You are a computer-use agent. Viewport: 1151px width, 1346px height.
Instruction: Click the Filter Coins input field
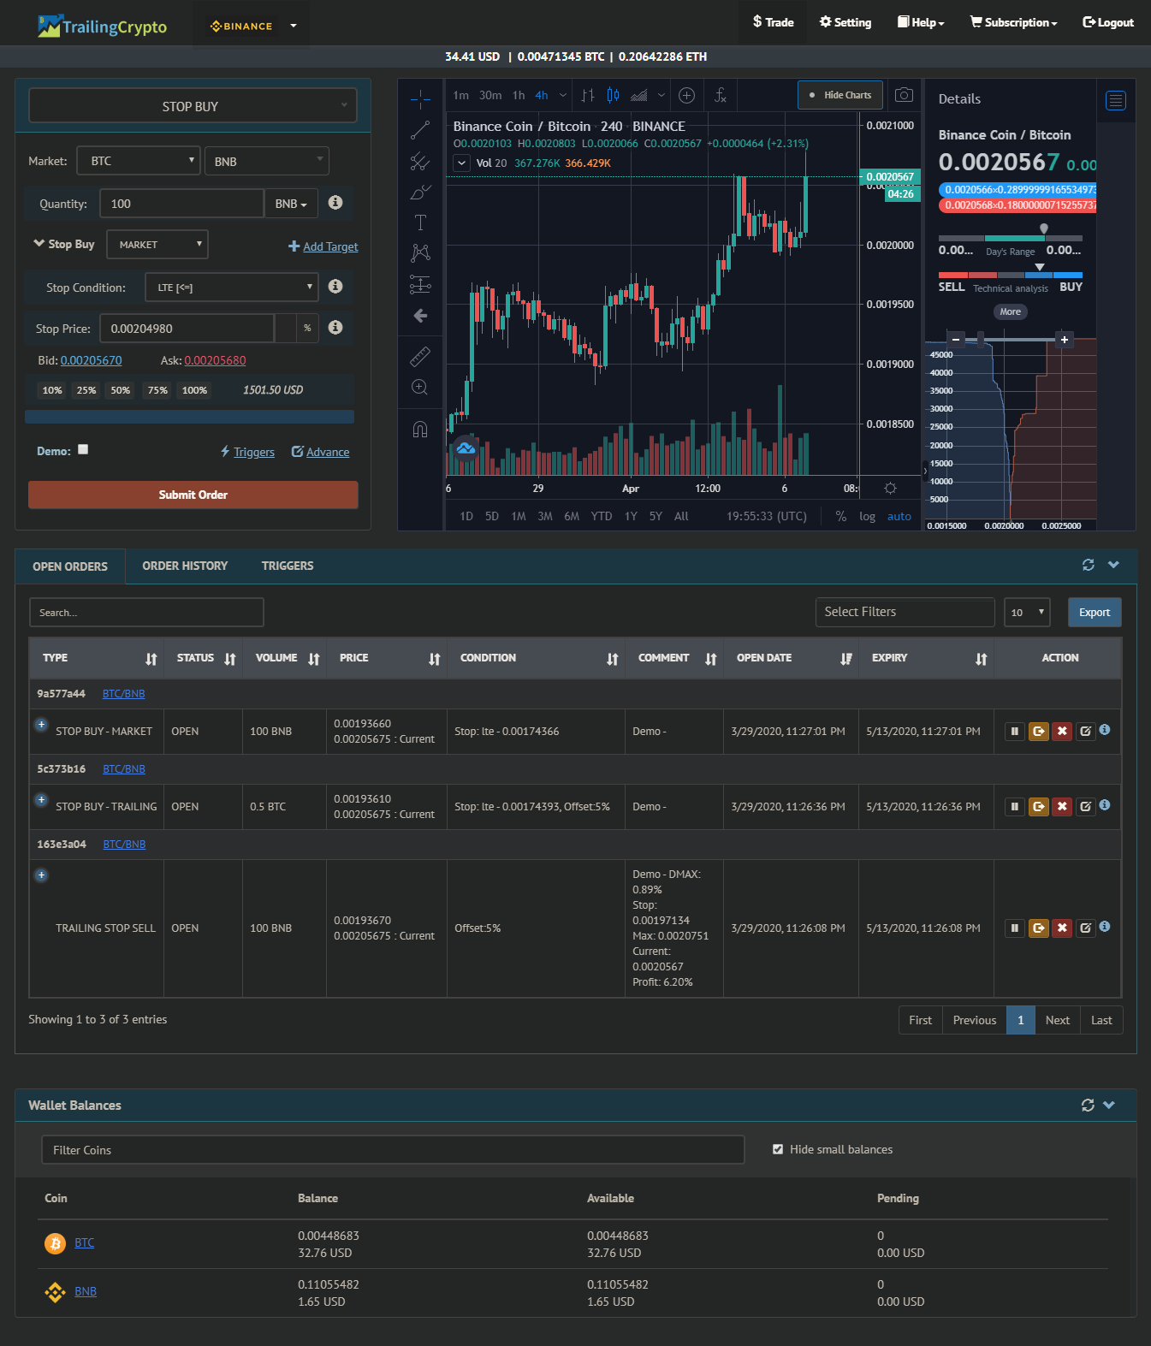click(x=393, y=1150)
